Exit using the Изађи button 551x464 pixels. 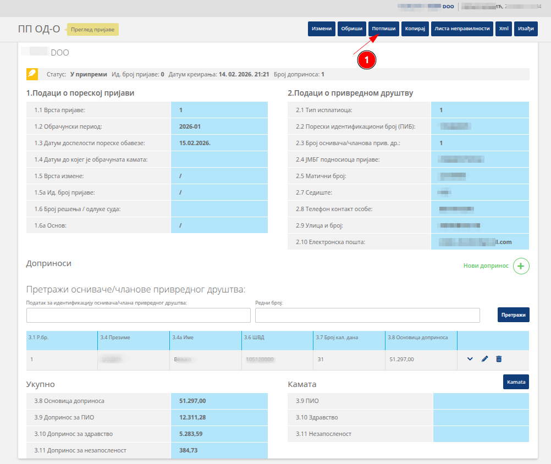(x=526, y=29)
